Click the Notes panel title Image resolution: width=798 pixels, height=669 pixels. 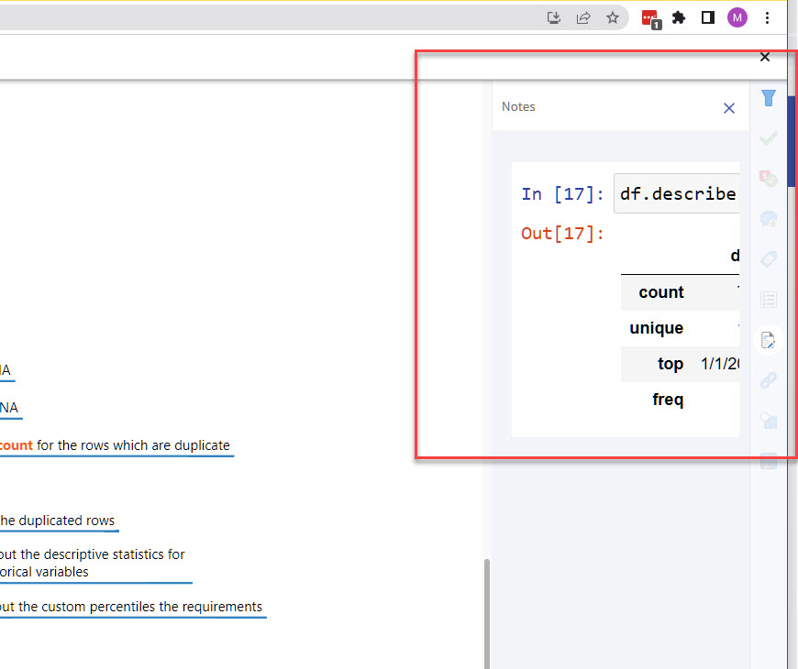(x=518, y=106)
